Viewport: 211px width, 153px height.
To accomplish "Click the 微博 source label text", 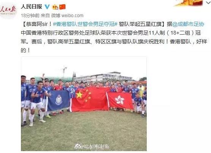I will [56, 16].
